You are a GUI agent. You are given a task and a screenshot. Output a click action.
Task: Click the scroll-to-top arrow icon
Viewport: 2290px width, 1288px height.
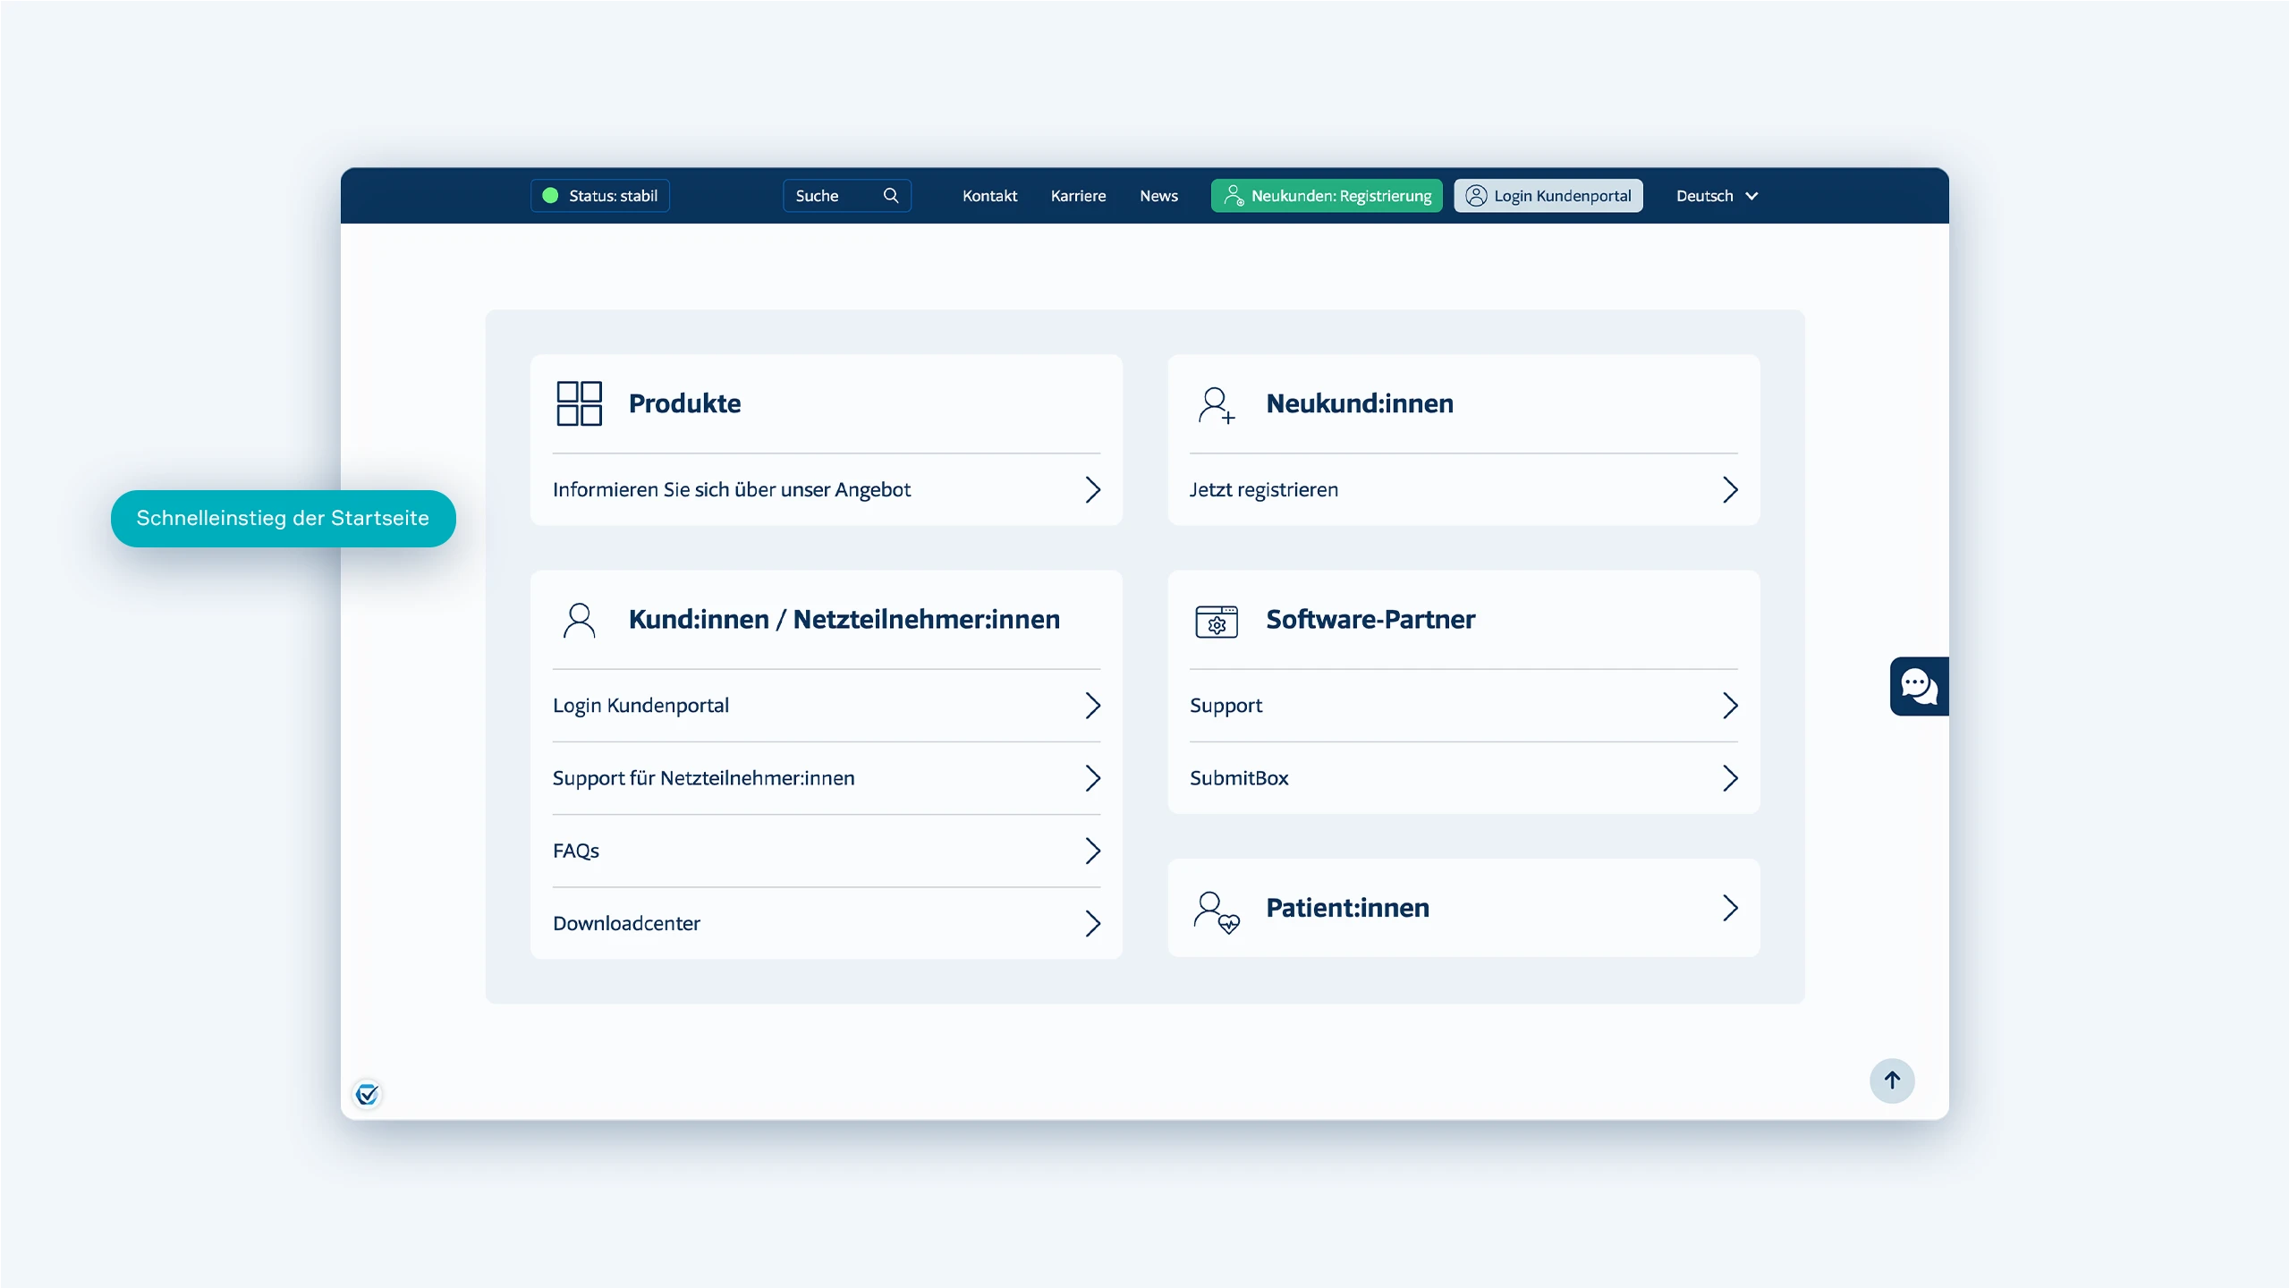[1892, 1080]
